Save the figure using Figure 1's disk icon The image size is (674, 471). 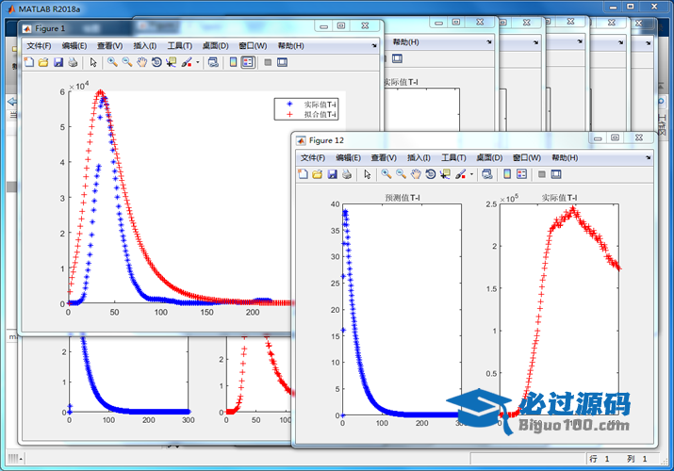coord(58,62)
